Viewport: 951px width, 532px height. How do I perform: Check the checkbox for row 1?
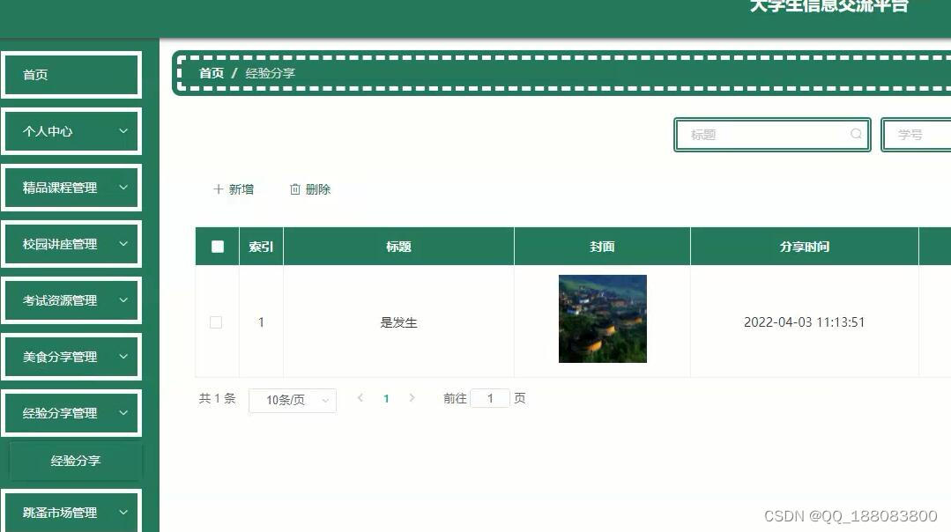pos(216,322)
